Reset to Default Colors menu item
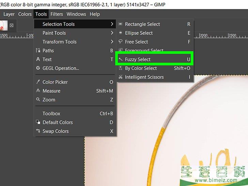This screenshot has width=248, height=186. coord(57,122)
